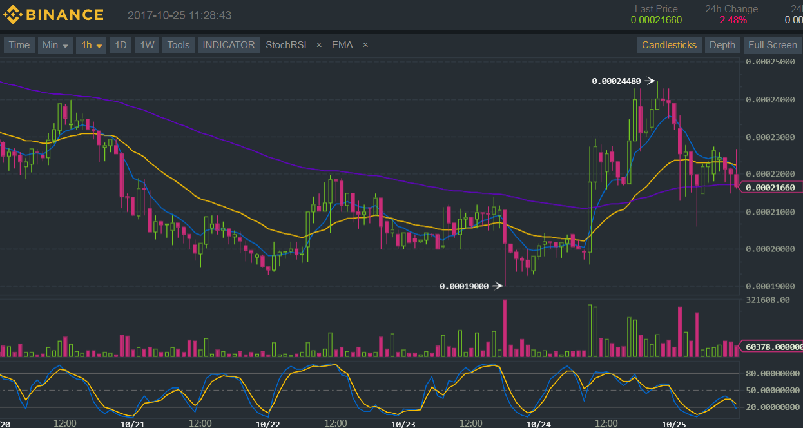Viewport: 803px width, 428px height.
Task: Click the volume tag 60378.000000 on axis
Action: coord(771,347)
